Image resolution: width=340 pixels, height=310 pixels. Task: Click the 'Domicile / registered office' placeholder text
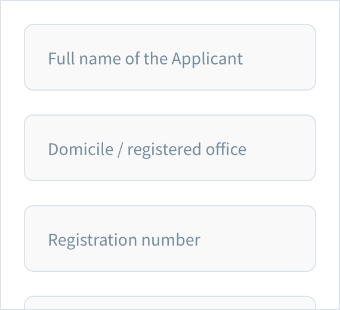point(147,149)
